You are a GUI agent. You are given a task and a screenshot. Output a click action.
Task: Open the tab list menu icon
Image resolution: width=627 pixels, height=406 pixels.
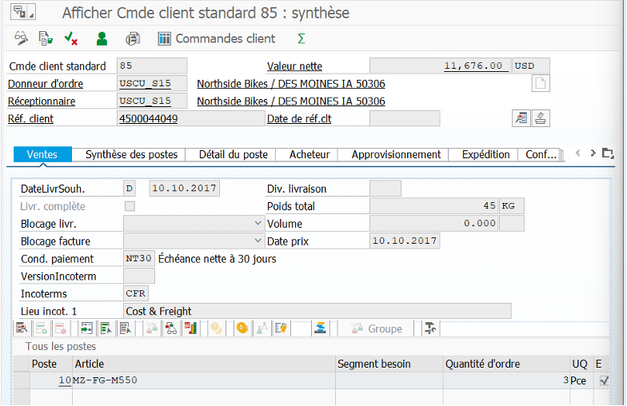pyautogui.click(x=608, y=153)
